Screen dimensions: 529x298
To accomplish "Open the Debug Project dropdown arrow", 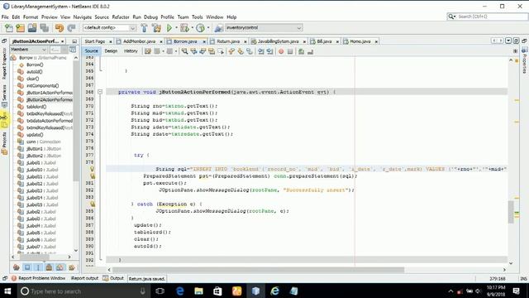I will (x=192, y=27).
